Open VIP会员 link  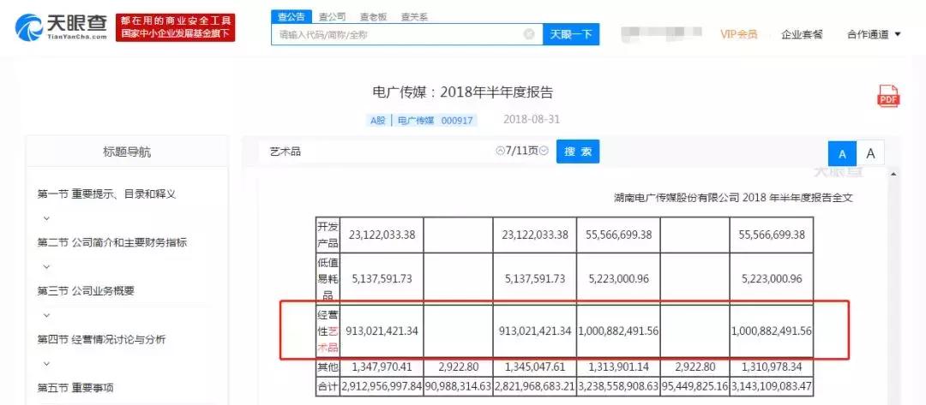[739, 34]
